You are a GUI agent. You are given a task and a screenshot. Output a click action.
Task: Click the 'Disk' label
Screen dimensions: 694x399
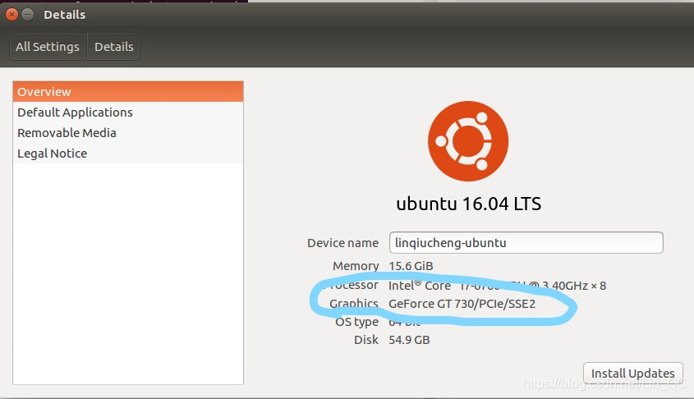366,340
